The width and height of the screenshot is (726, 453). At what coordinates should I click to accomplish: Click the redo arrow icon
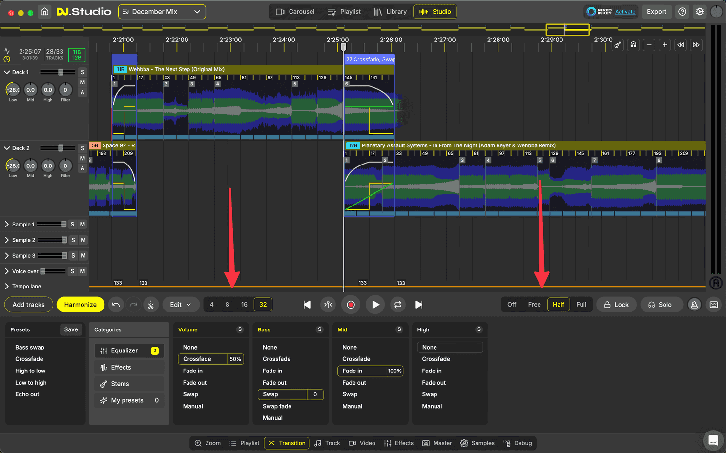click(x=133, y=305)
